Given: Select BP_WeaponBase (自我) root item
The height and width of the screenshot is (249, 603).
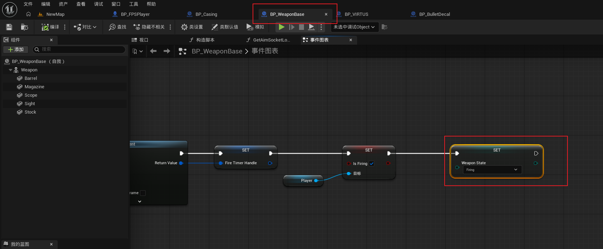Looking at the screenshot, I should click(38, 62).
